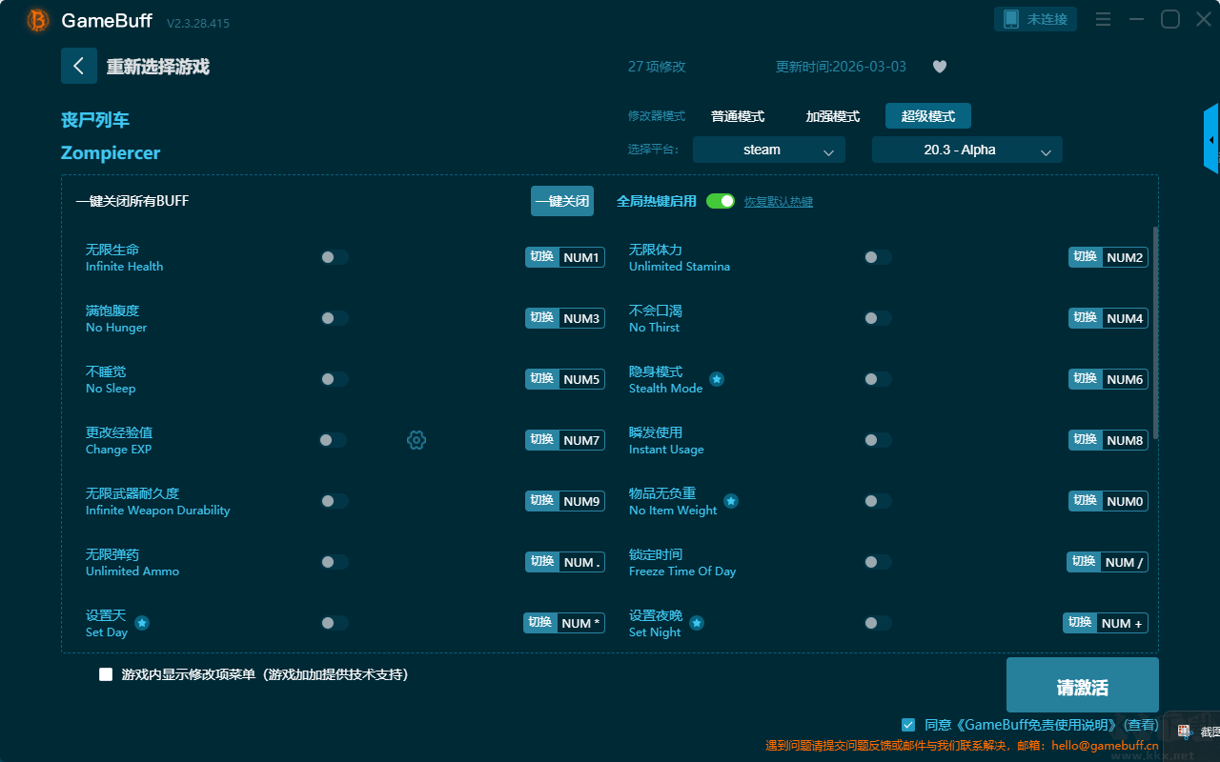
Task: Click the 27项修改 count text
Action: (x=657, y=67)
